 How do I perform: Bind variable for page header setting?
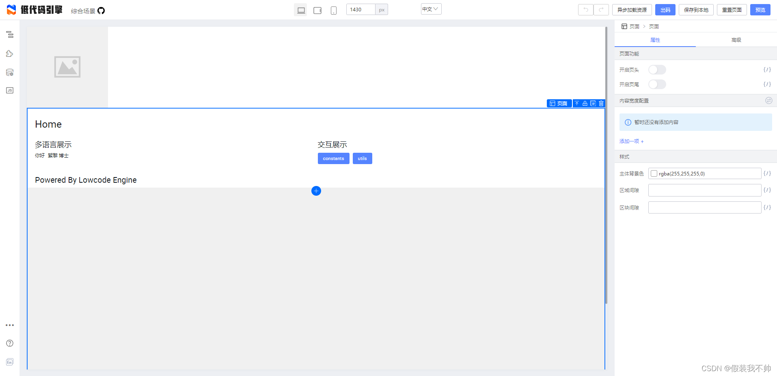click(767, 70)
